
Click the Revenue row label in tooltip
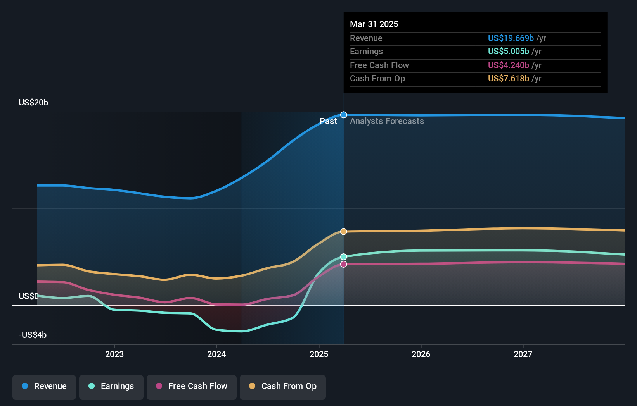point(366,38)
